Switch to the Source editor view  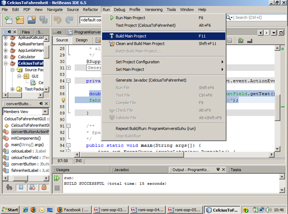click(x=62, y=40)
